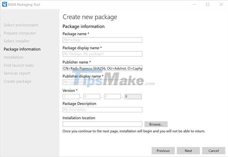Open the Prepare computer step
228x157 pixels.
[20, 33]
